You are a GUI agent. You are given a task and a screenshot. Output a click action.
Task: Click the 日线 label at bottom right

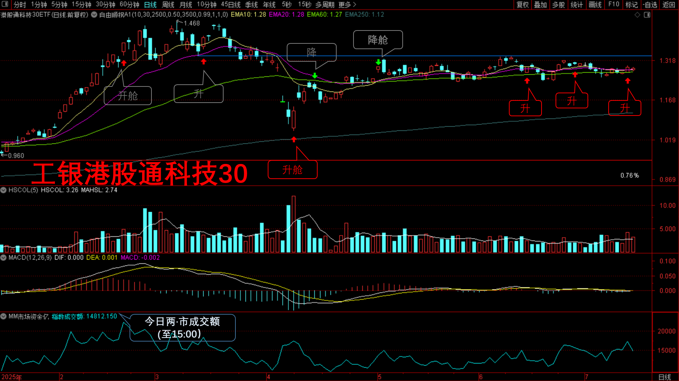pyautogui.click(x=665, y=377)
